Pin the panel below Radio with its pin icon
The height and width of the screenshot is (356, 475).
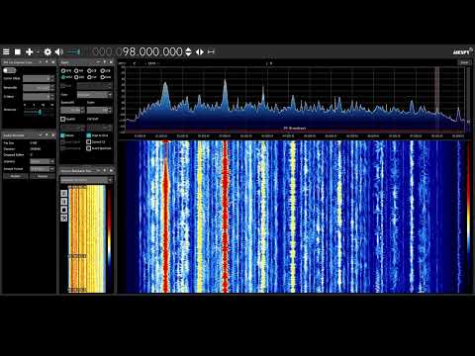tap(105, 170)
